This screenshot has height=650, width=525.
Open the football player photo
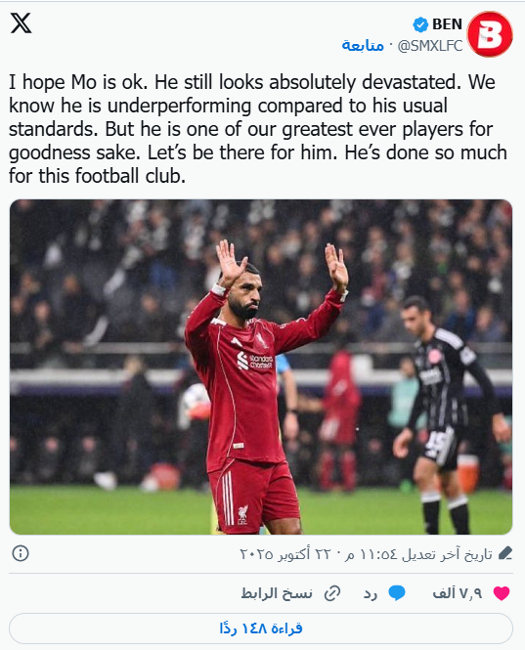(x=261, y=367)
